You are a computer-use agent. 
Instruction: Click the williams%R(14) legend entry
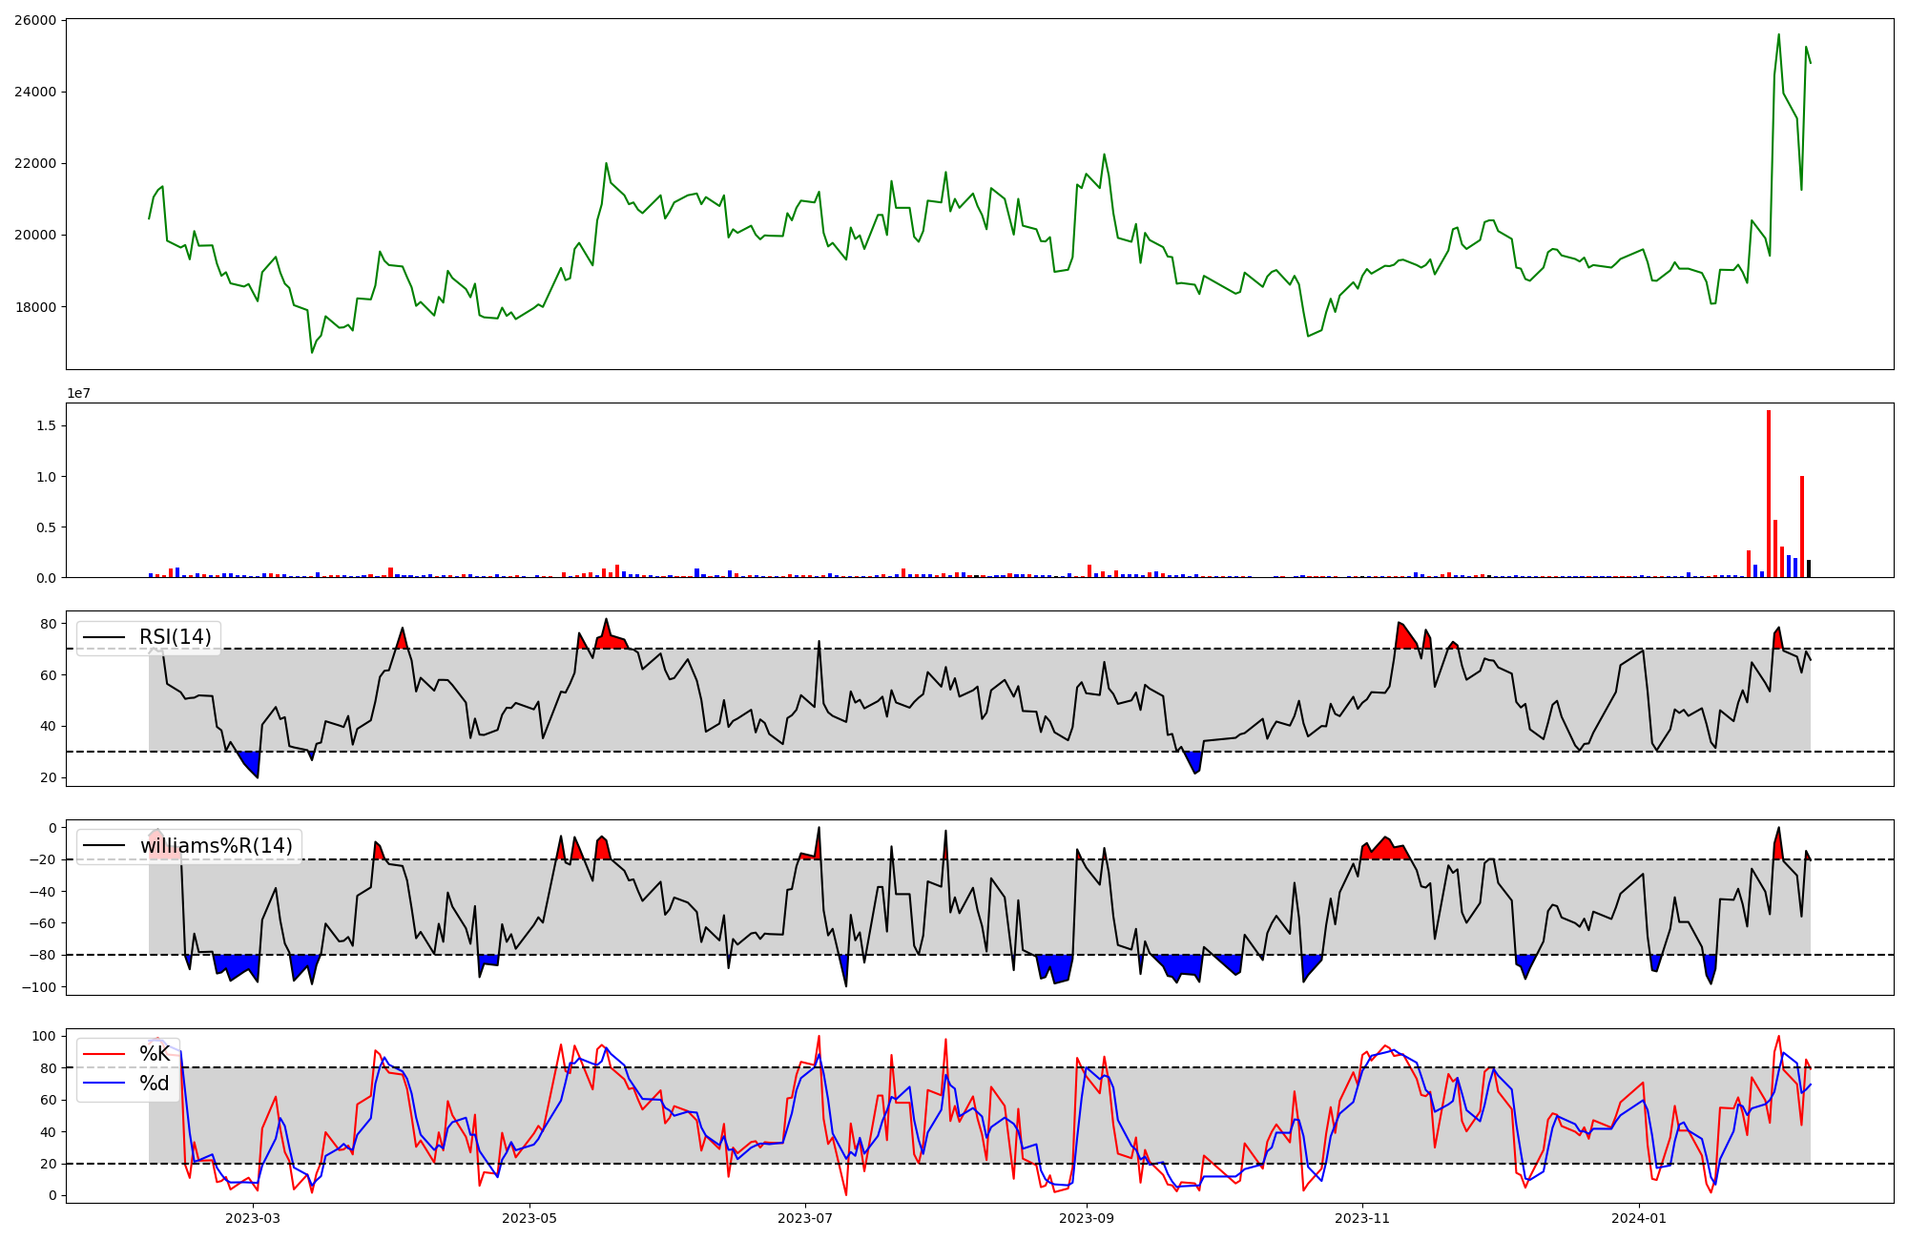(x=217, y=846)
